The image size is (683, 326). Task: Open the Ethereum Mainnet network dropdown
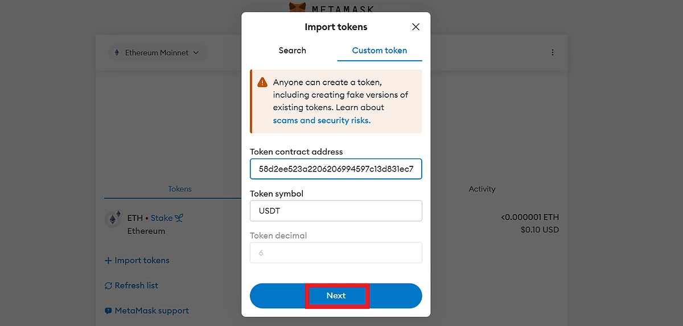coord(158,53)
